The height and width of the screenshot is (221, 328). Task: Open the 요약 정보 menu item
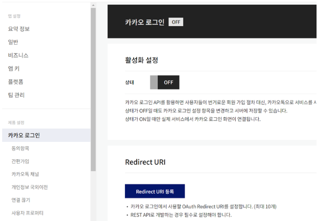[x=19, y=28]
